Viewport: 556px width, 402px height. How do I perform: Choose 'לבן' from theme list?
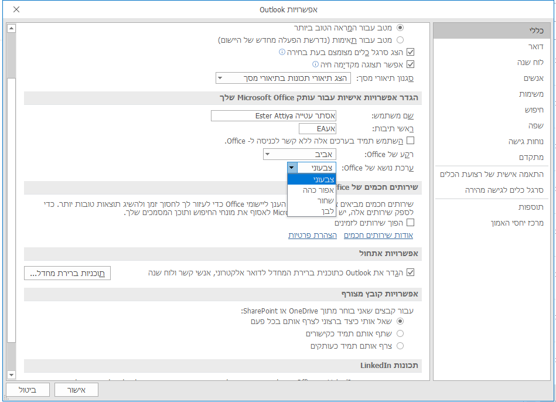311,211
